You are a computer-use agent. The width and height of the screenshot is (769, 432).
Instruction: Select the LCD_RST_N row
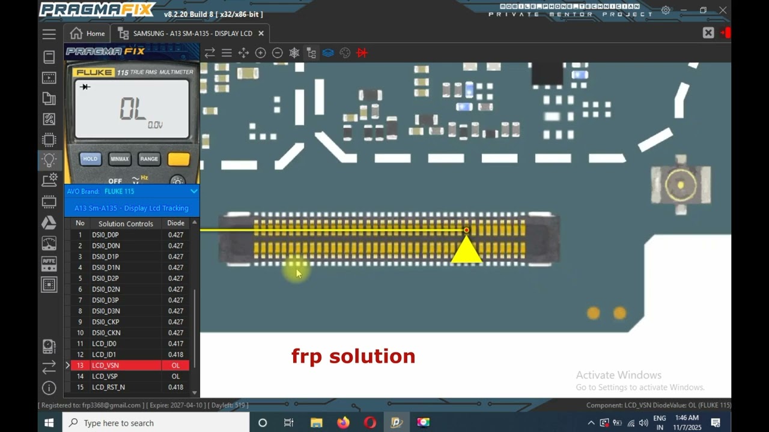(130, 387)
